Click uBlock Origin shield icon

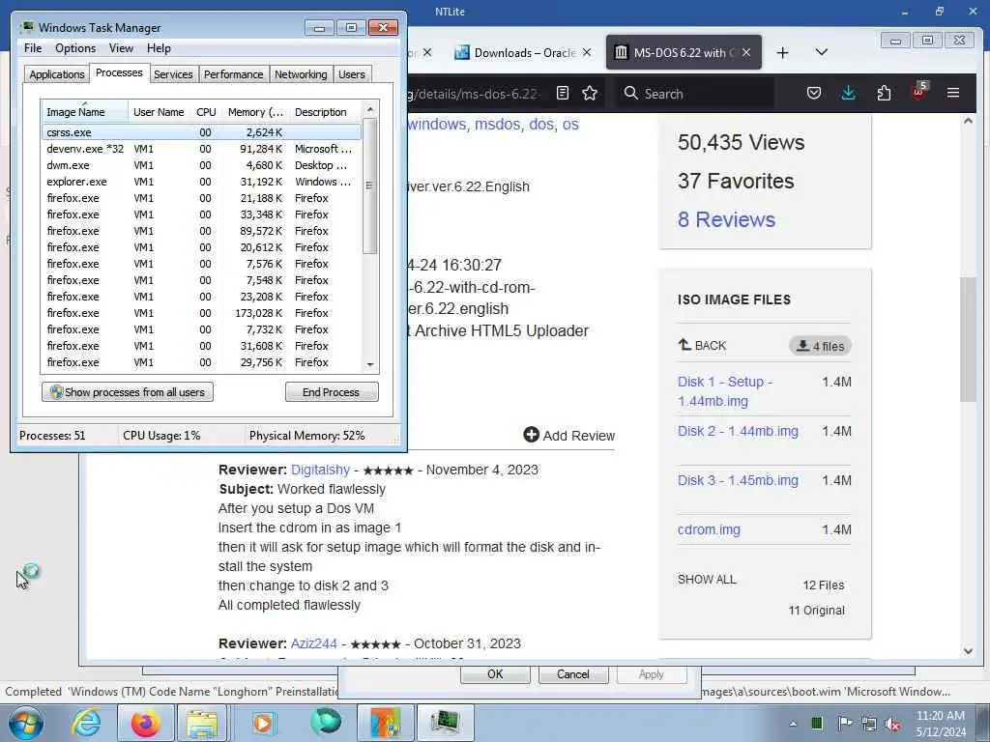918,92
